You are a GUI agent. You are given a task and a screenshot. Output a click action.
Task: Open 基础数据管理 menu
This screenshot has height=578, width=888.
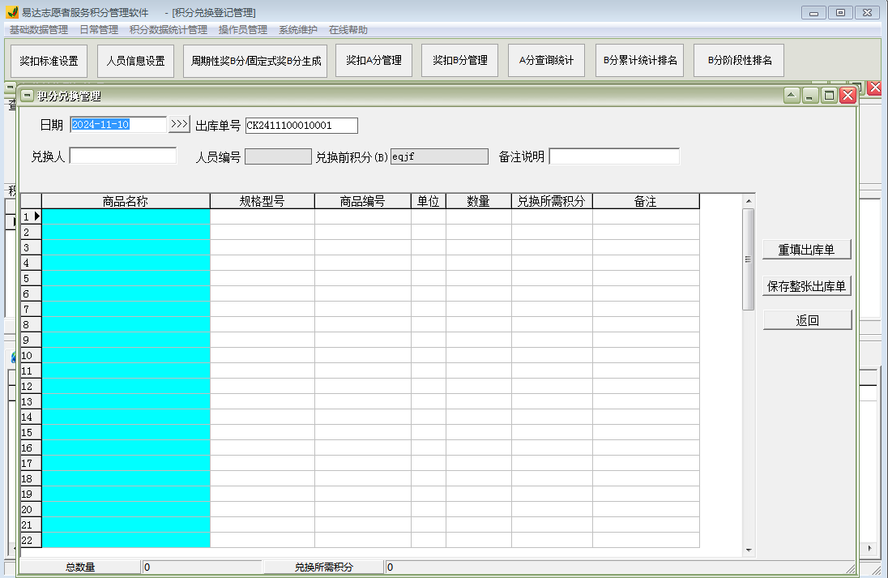click(39, 29)
